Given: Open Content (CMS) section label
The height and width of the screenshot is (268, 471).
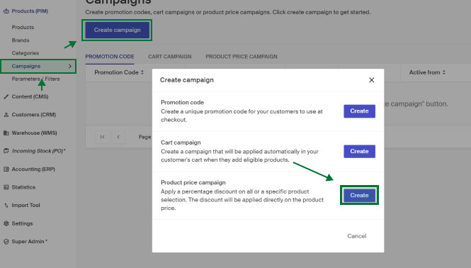Looking at the screenshot, I should tap(30, 96).
